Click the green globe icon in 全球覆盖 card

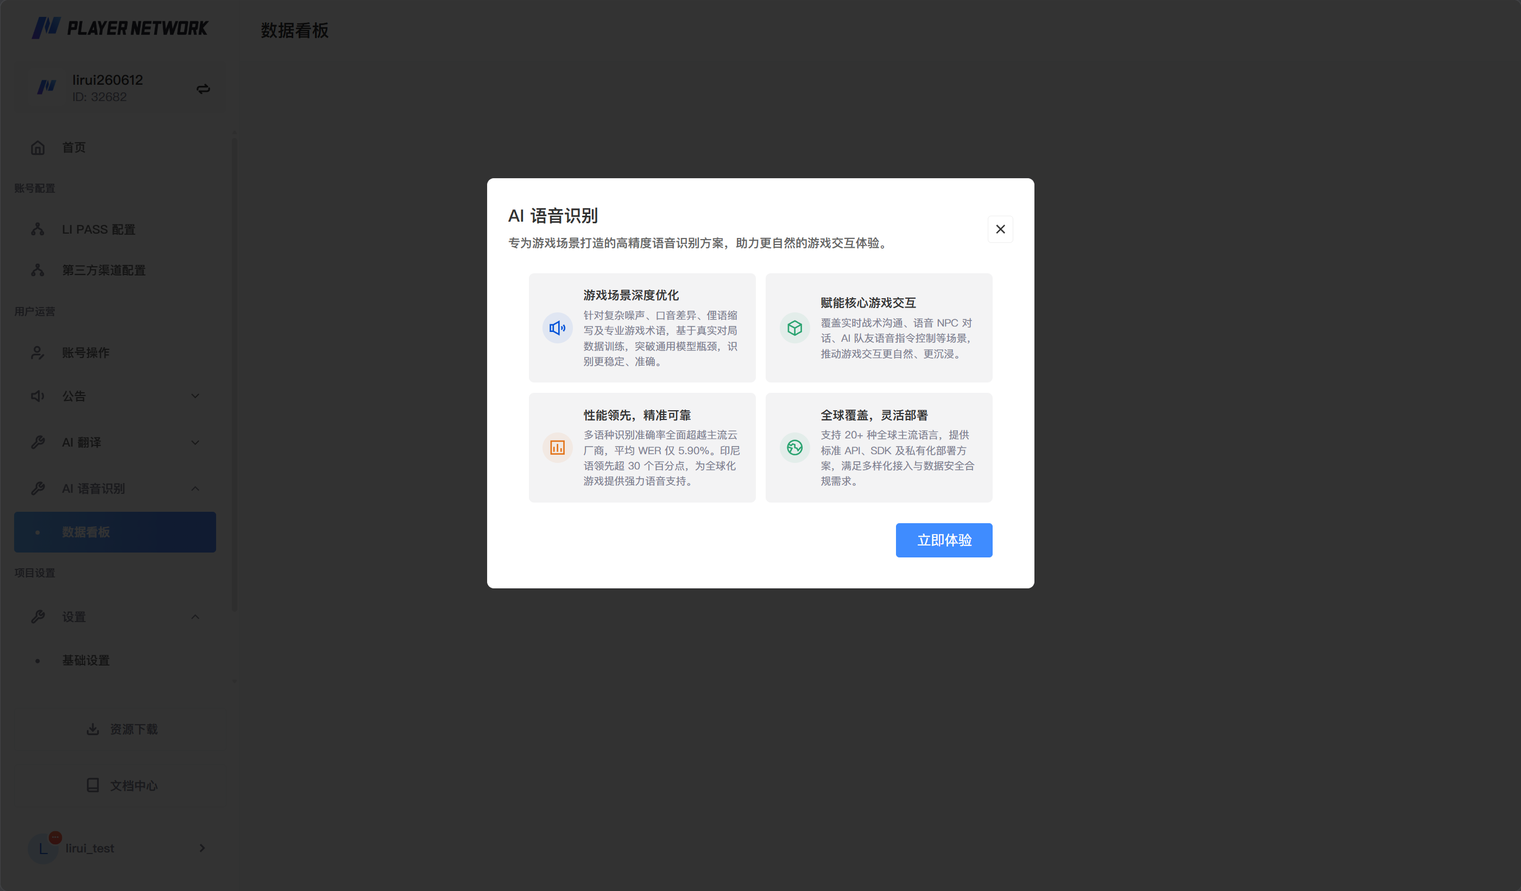[794, 448]
